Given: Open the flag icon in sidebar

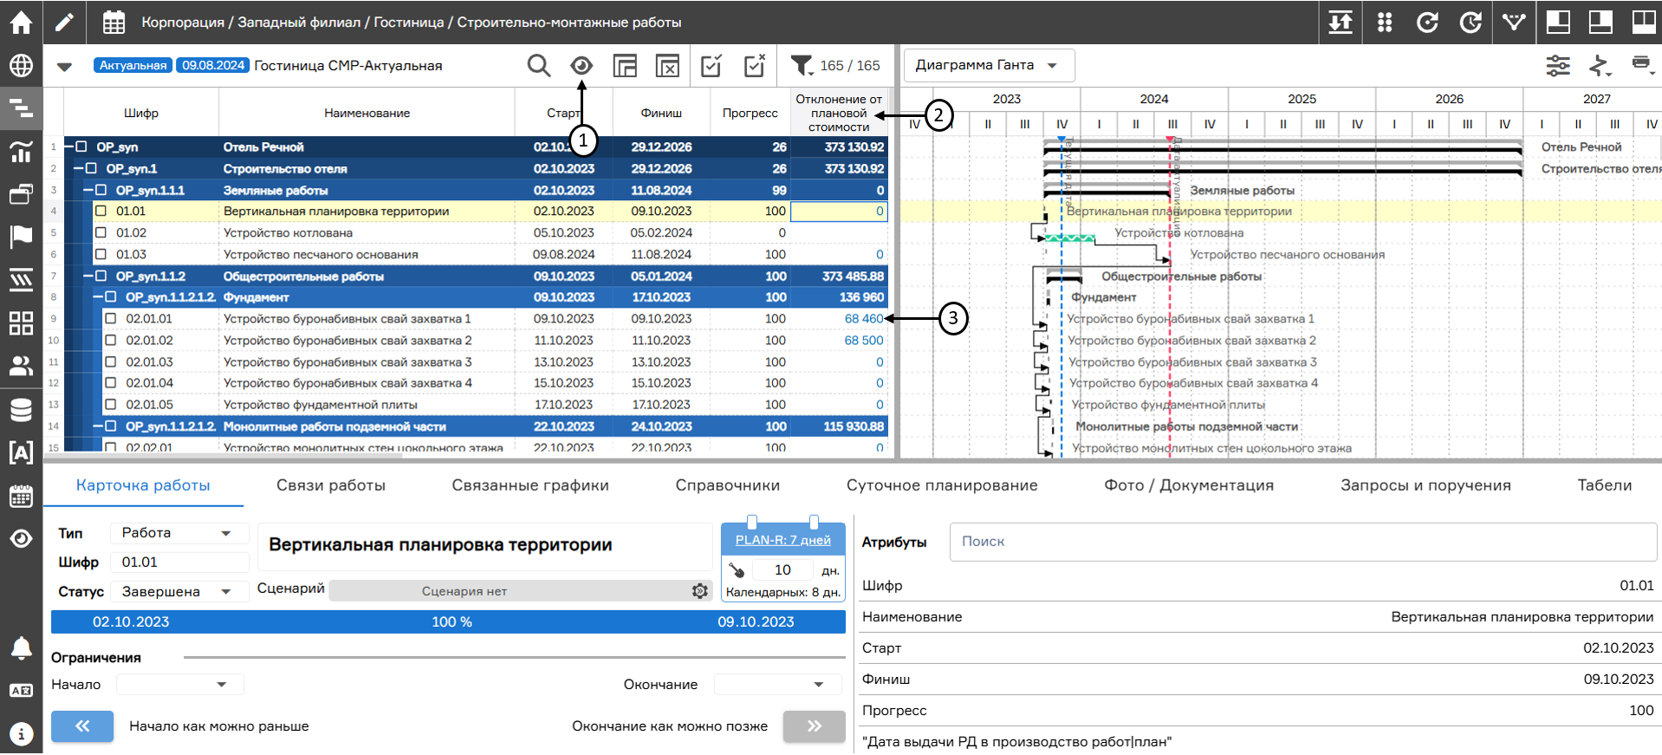Looking at the screenshot, I should click(x=21, y=236).
